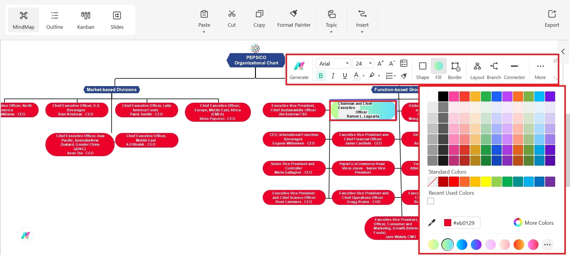Select the Anne Tse APAC node
The width and height of the screenshot is (570, 255).
point(80,145)
